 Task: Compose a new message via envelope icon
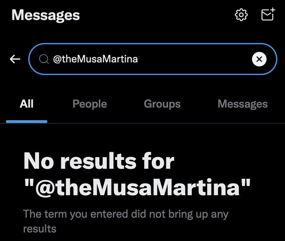267,15
